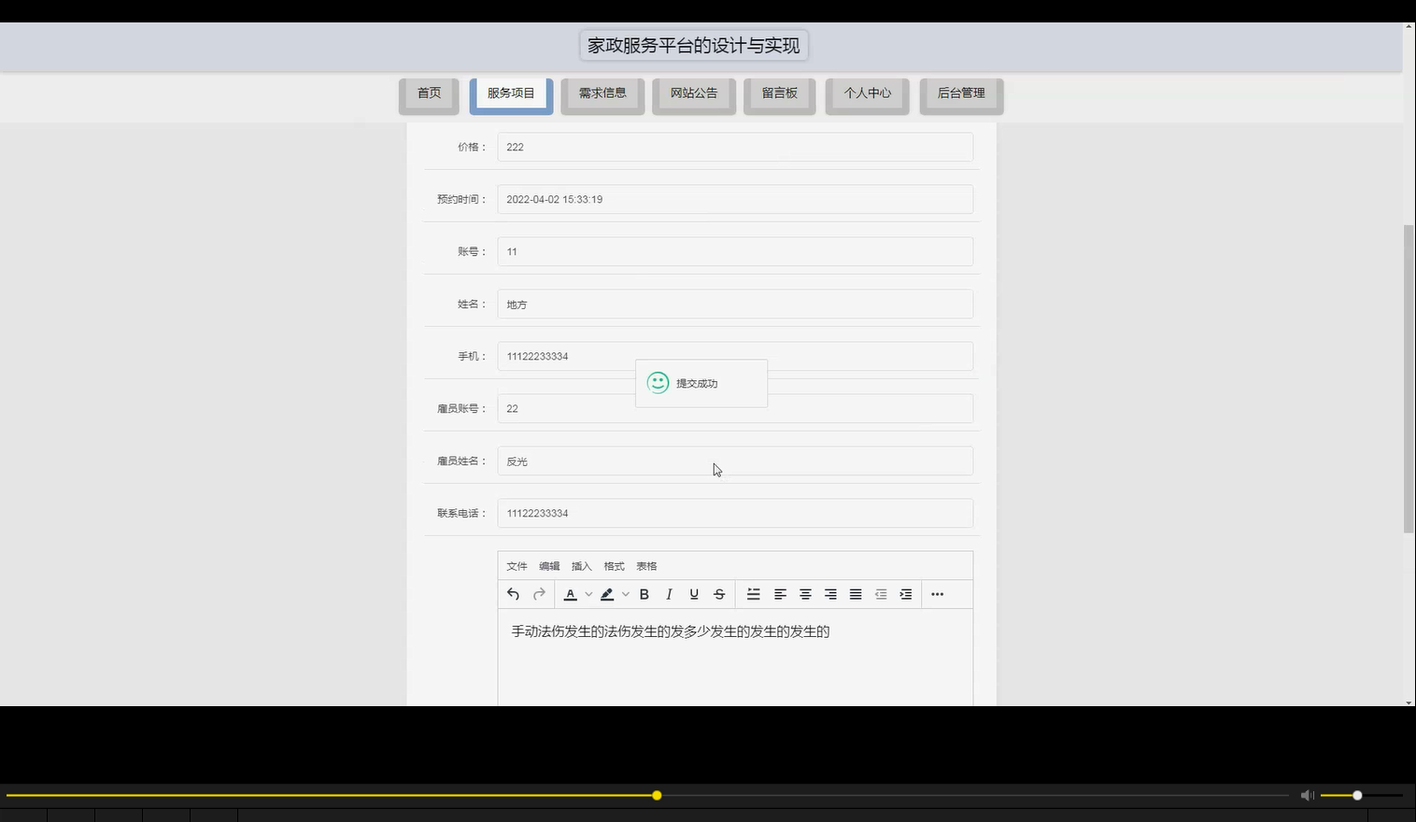Click the scrollbar down arrow
Screen dimensions: 1416x822
[x=1409, y=702]
